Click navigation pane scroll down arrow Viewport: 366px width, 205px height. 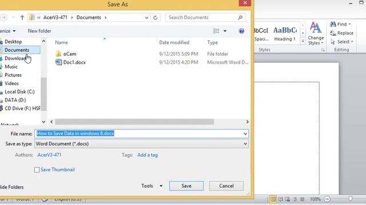point(43,122)
